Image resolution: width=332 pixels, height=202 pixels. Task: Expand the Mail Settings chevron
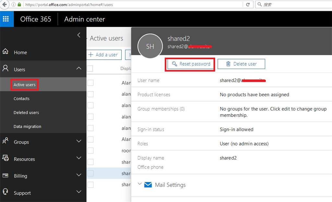(x=139, y=184)
